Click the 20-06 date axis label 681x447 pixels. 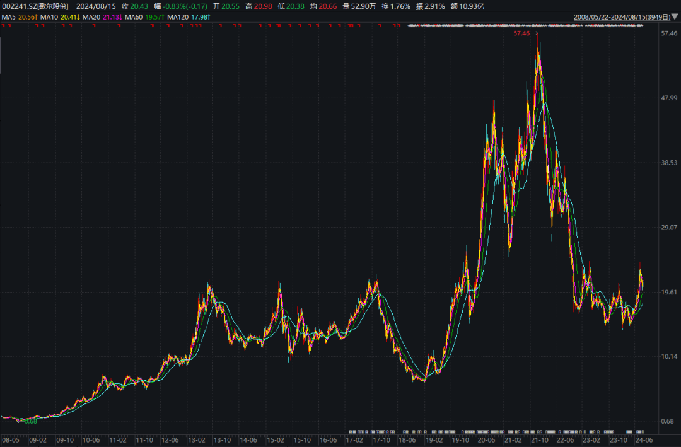tap(486, 440)
